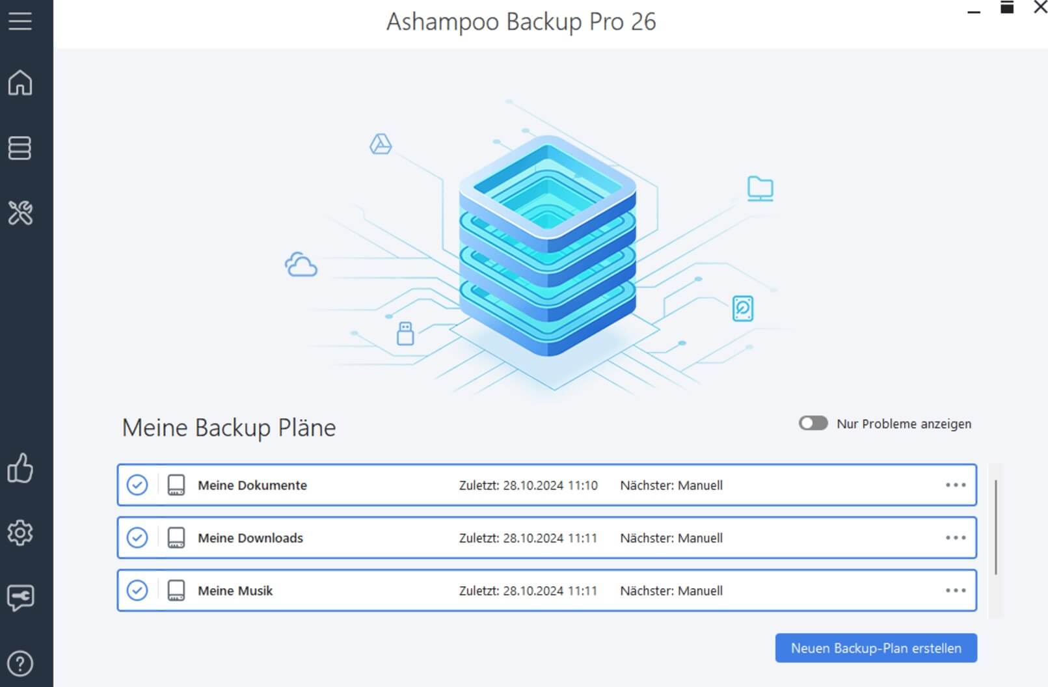Toggle the Nur Probleme anzeigen switch

[813, 424]
